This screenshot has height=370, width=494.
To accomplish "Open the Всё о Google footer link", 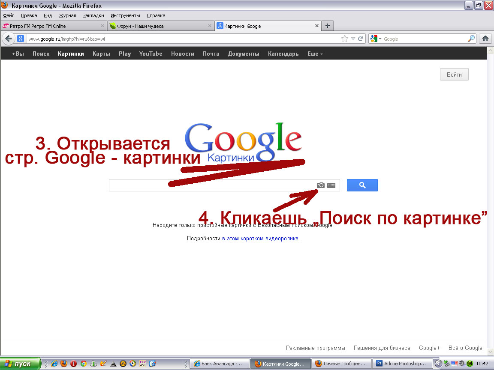I will [x=465, y=348].
